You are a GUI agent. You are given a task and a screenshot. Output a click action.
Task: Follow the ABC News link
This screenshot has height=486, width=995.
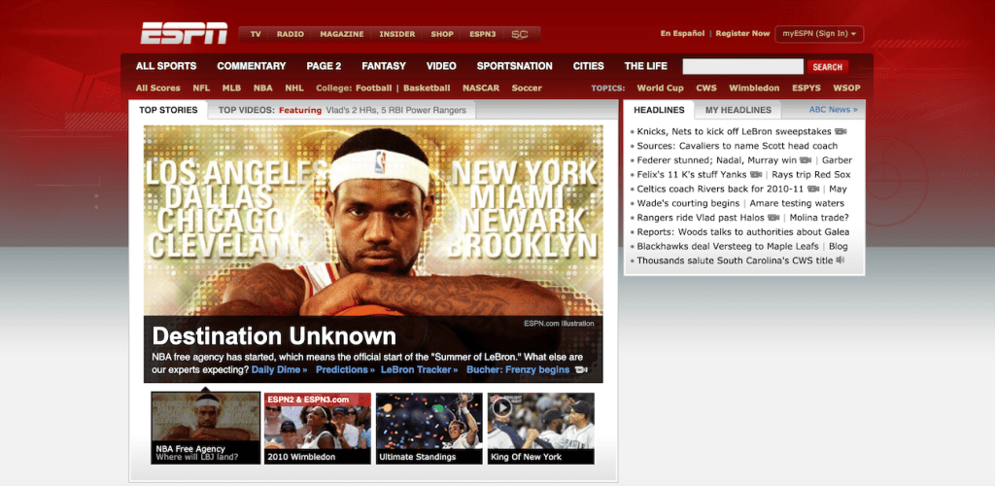click(833, 110)
